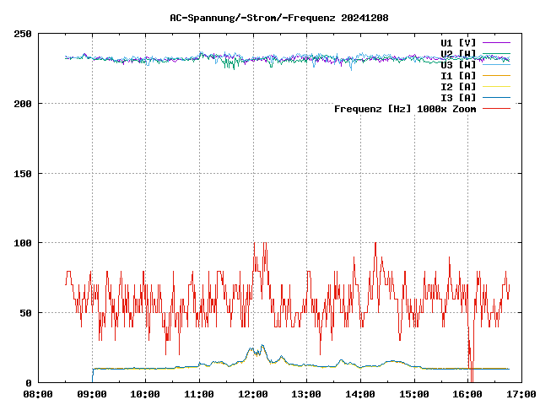Select the 100 y-axis tick label
Viewport: 540px width, 405px height.
(x=23, y=243)
